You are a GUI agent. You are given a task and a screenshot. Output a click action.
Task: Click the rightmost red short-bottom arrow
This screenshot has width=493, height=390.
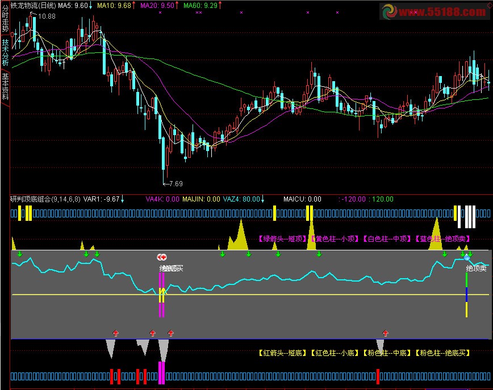[x=385, y=333]
